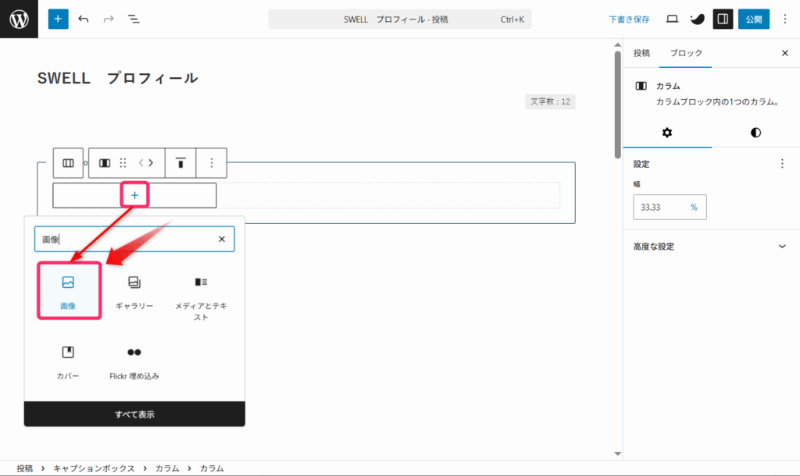Image resolution: width=800 pixels, height=476 pixels.
Task: Undo the last change
Action: 83,19
